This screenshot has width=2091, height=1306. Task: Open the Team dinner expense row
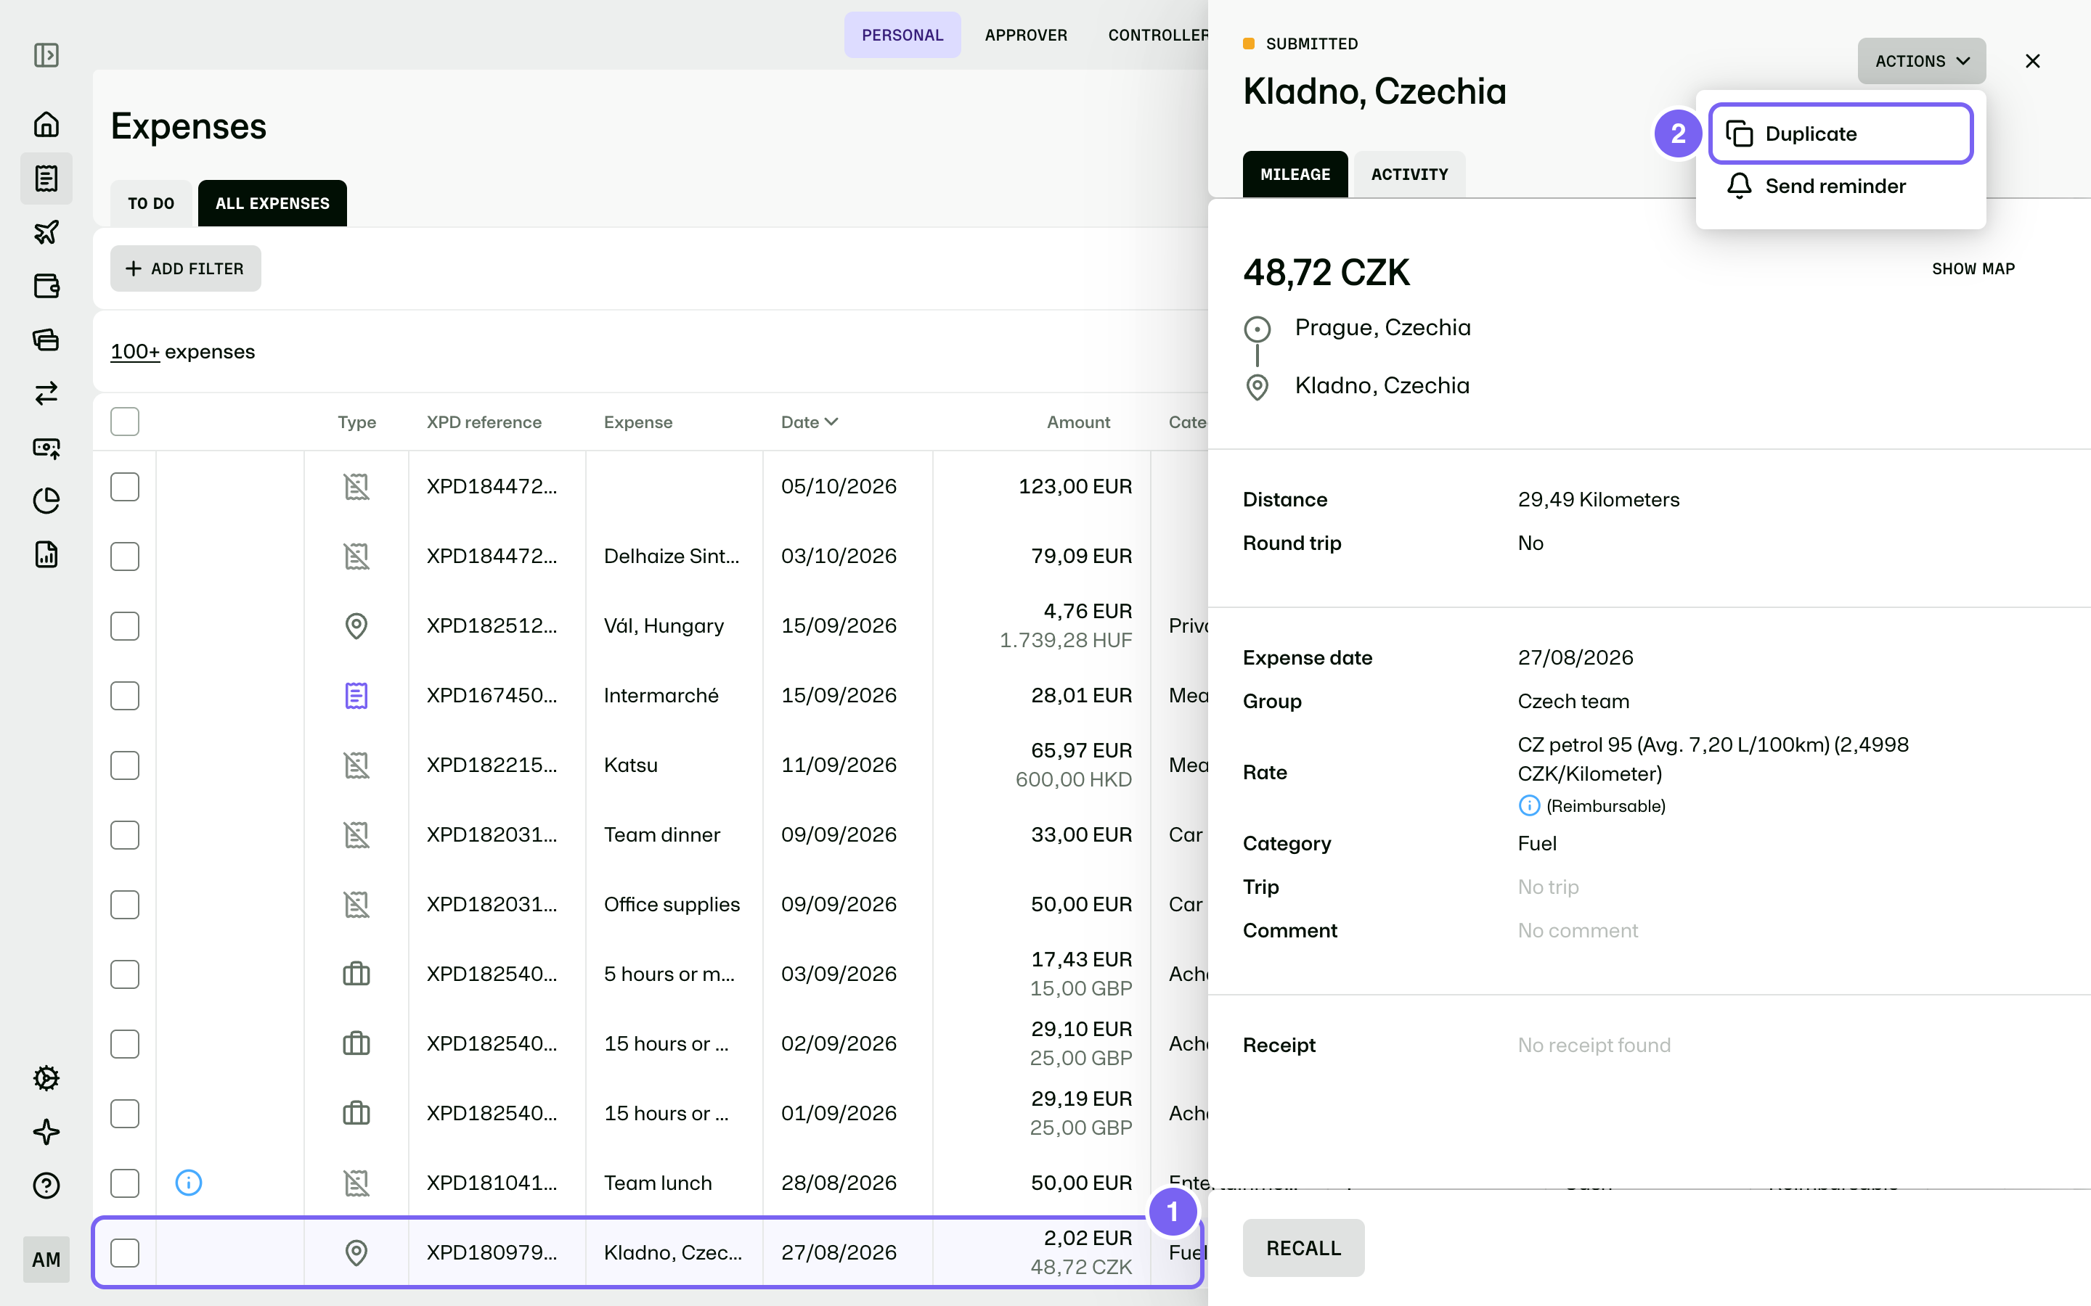648,834
